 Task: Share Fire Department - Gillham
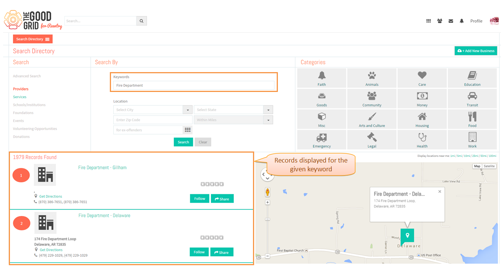pyautogui.click(x=222, y=199)
